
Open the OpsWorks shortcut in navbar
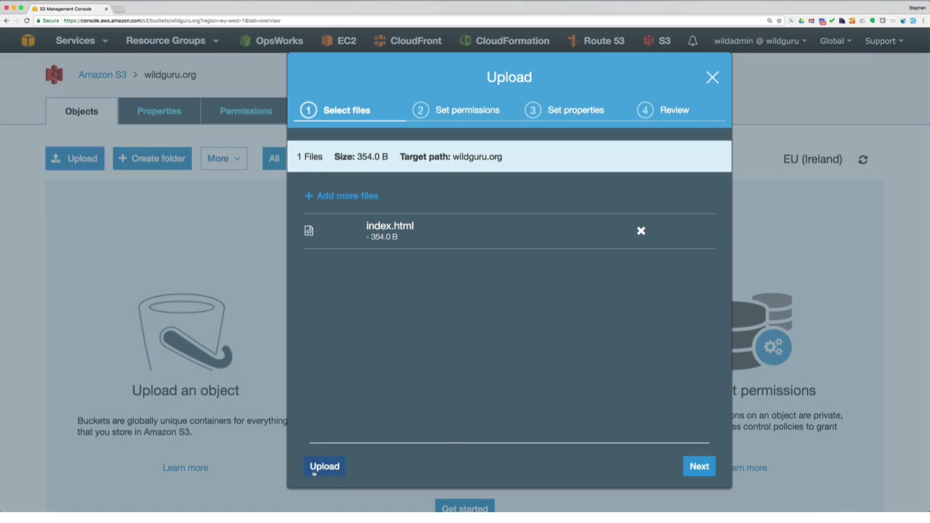[270, 41]
